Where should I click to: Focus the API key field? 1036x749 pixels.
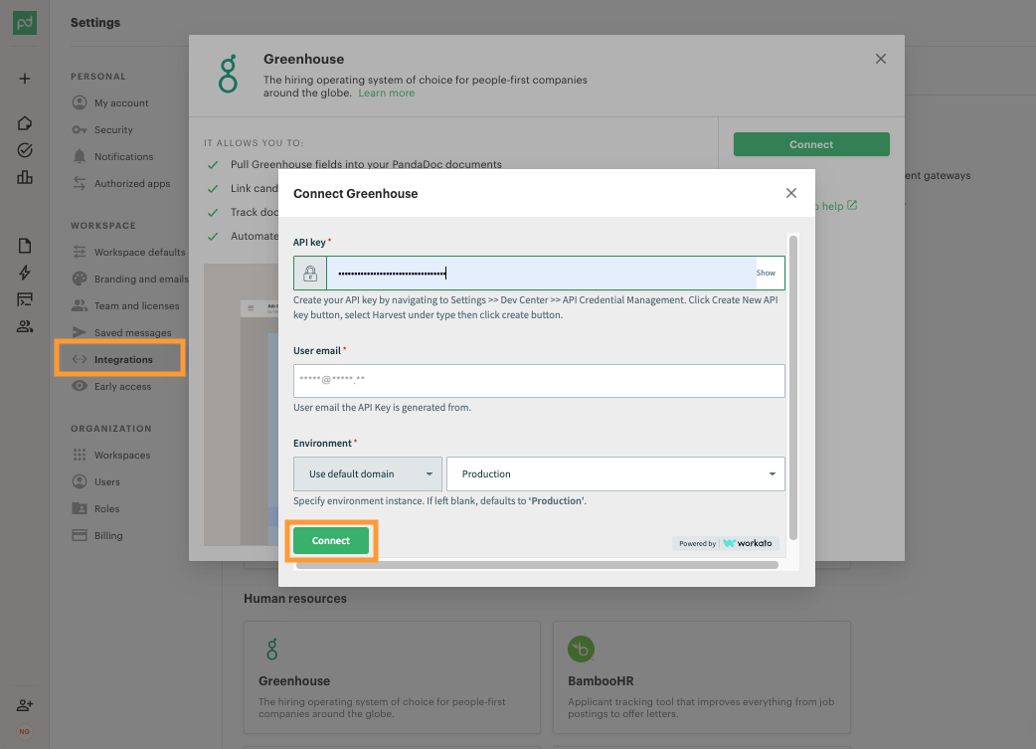(541, 273)
